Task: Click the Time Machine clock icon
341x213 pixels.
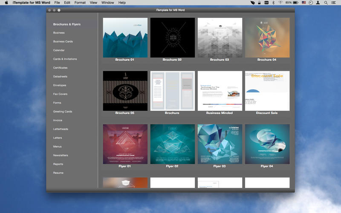Action: point(311,3)
